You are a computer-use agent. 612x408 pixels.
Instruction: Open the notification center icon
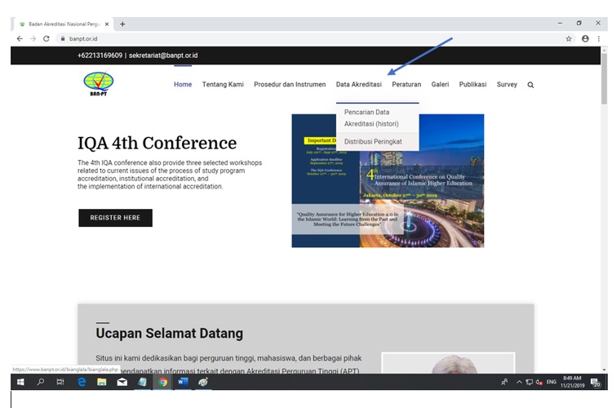pyautogui.click(x=595, y=382)
